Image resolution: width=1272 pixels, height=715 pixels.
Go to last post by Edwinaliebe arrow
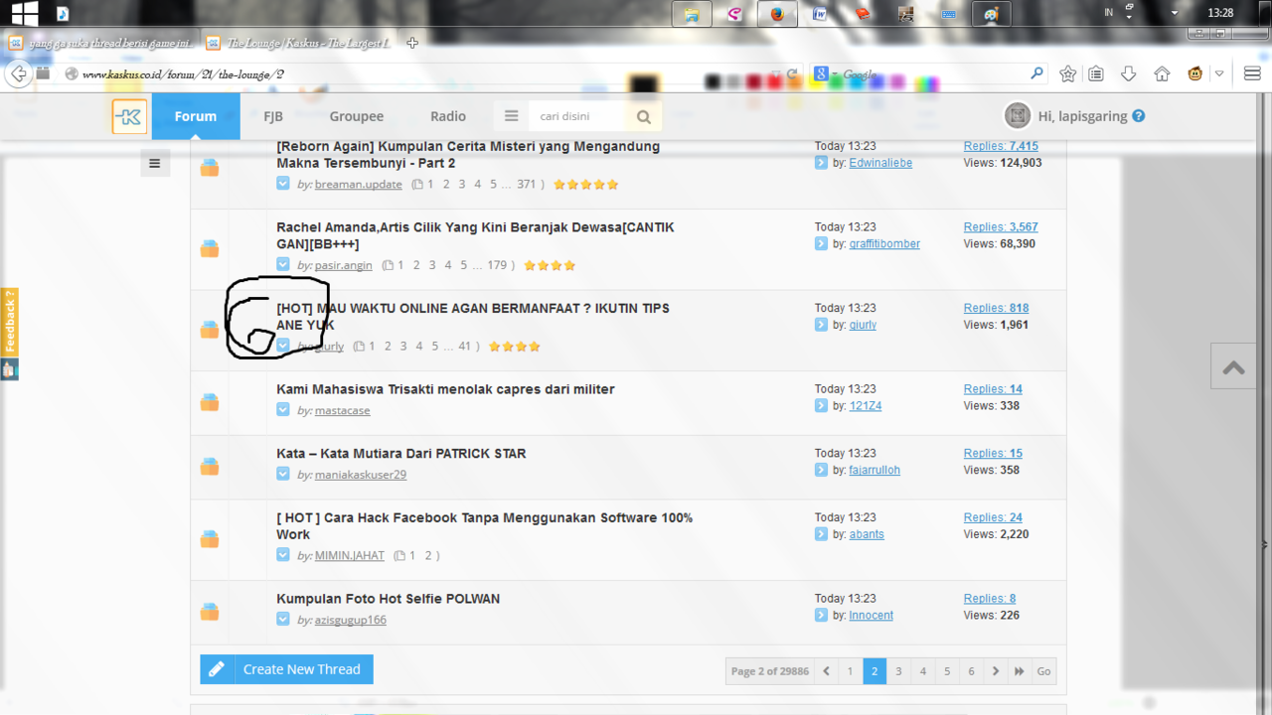pos(821,163)
